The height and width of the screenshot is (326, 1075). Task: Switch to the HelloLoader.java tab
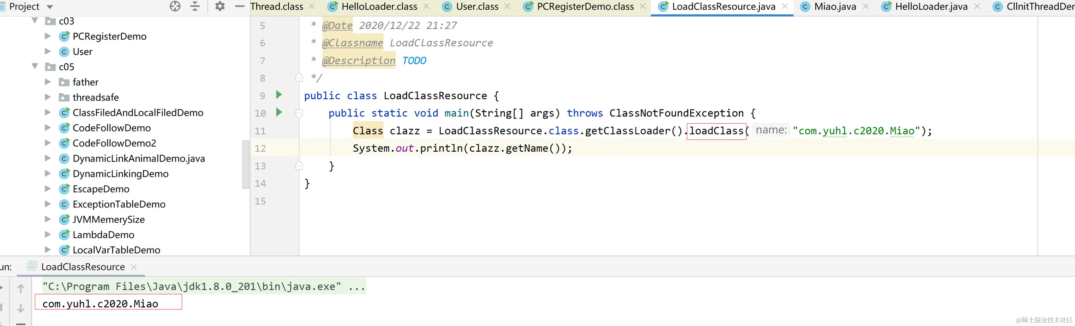pos(931,7)
